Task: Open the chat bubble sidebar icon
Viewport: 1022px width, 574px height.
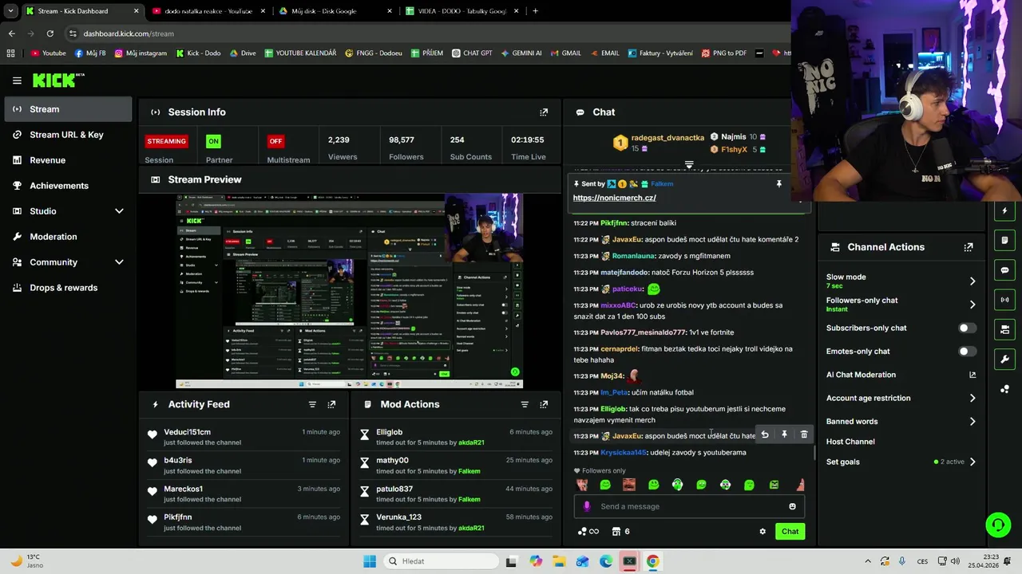Action: tap(1004, 270)
